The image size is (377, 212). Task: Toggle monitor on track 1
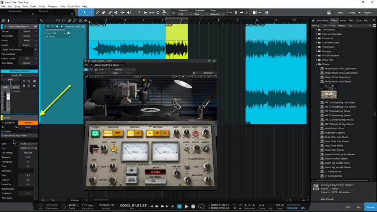pyautogui.click(x=62, y=26)
